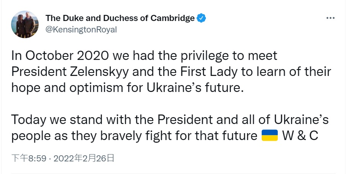Click the "W & C" signature
The image size is (347, 174).
tap(300, 137)
